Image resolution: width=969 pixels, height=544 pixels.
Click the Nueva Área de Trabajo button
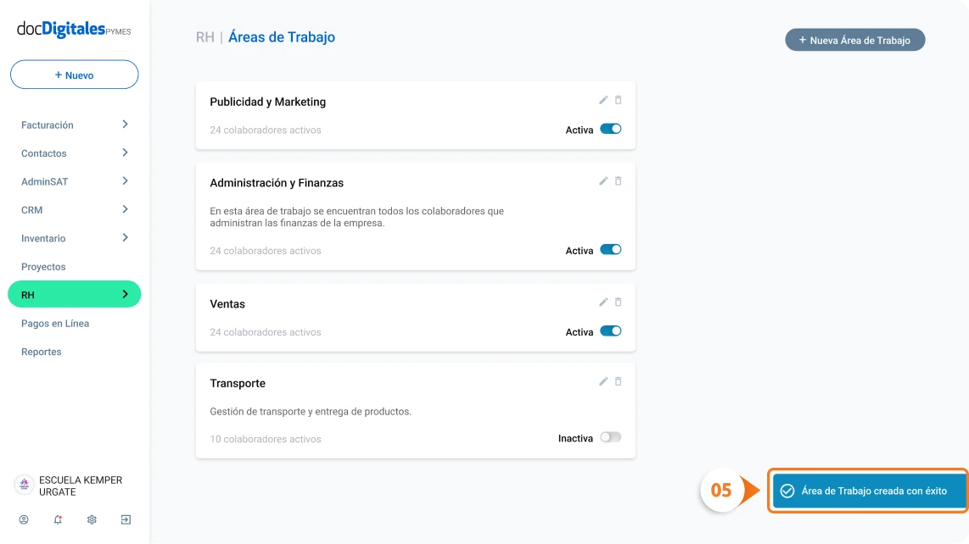point(854,40)
